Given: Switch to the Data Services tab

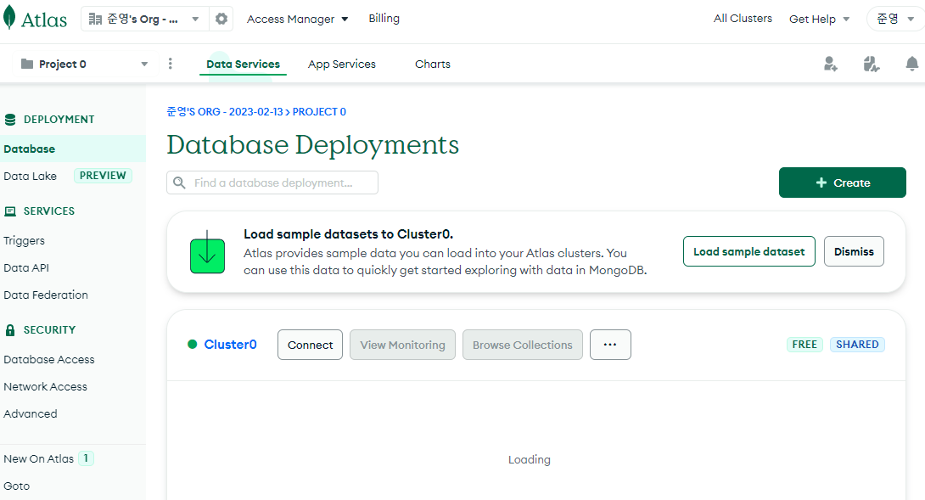Looking at the screenshot, I should point(243,64).
